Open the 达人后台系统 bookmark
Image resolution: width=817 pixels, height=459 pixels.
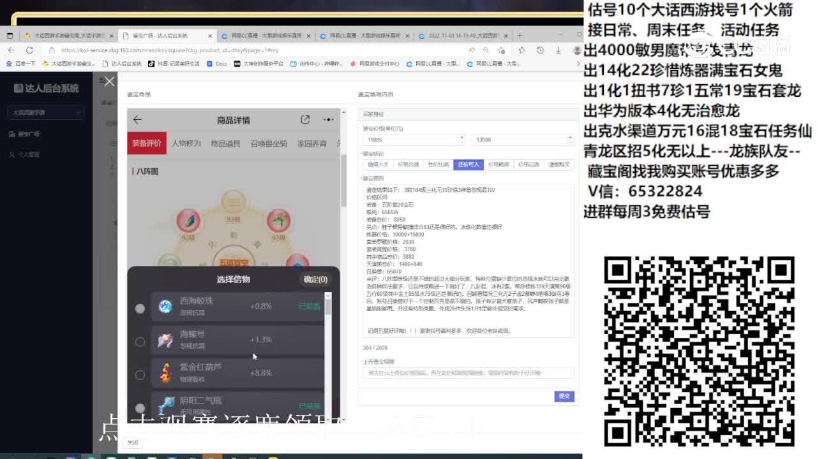(122, 64)
